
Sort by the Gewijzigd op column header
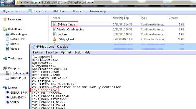pos(121,18)
